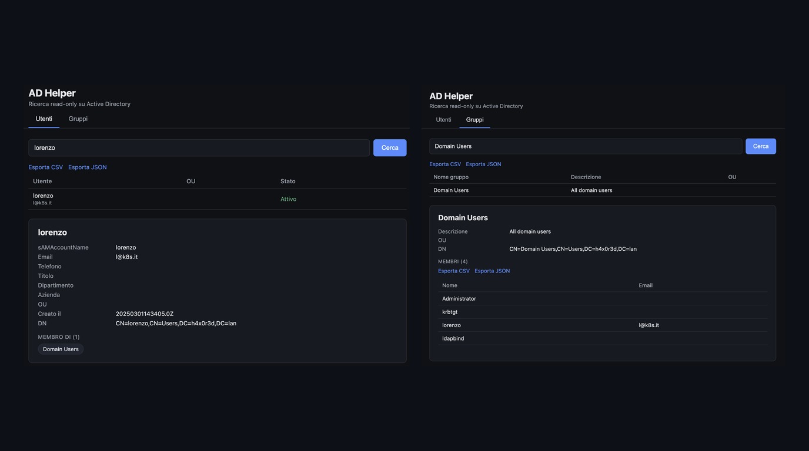Click the Utente column header

coord(42,181)
